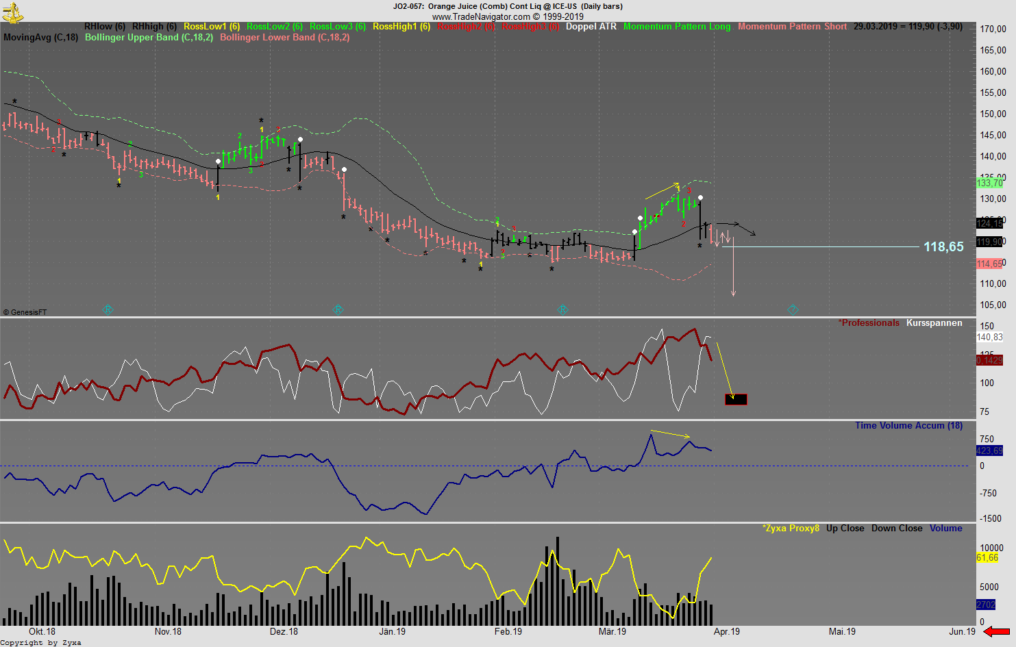The height and width of the screenshot is (647, 1016).
Task: Click the dark red 0,1429 Professionals value tag
Action: [x=990, y=360]
